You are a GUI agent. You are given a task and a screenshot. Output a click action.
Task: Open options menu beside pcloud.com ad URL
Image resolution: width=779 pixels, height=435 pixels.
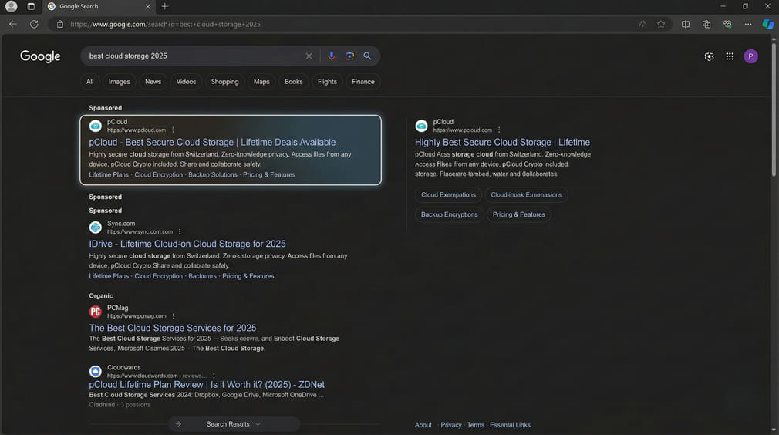173,130
